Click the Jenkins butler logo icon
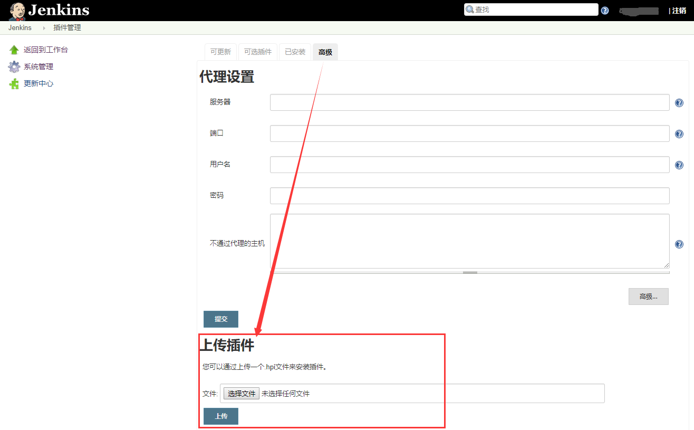694x430 pixels. pyautogui.click(x=16, y=11)
